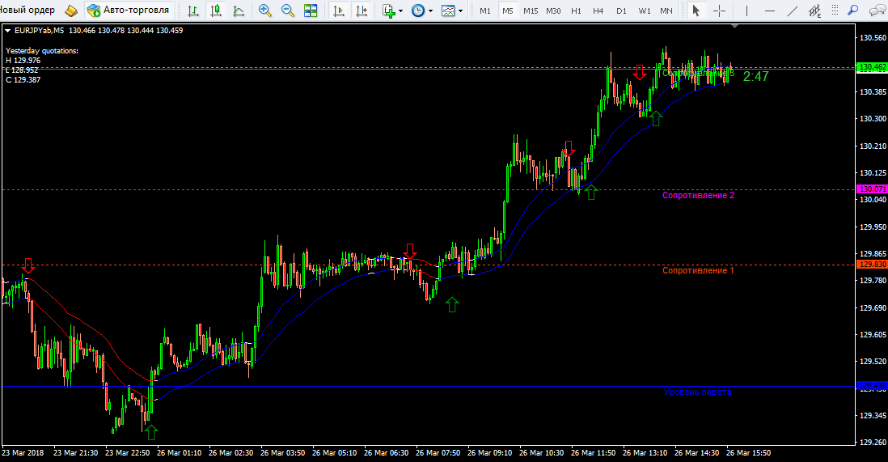Select the arrow cursor tool
Screen dimensions: 888x462
click(x=696, y=11)
